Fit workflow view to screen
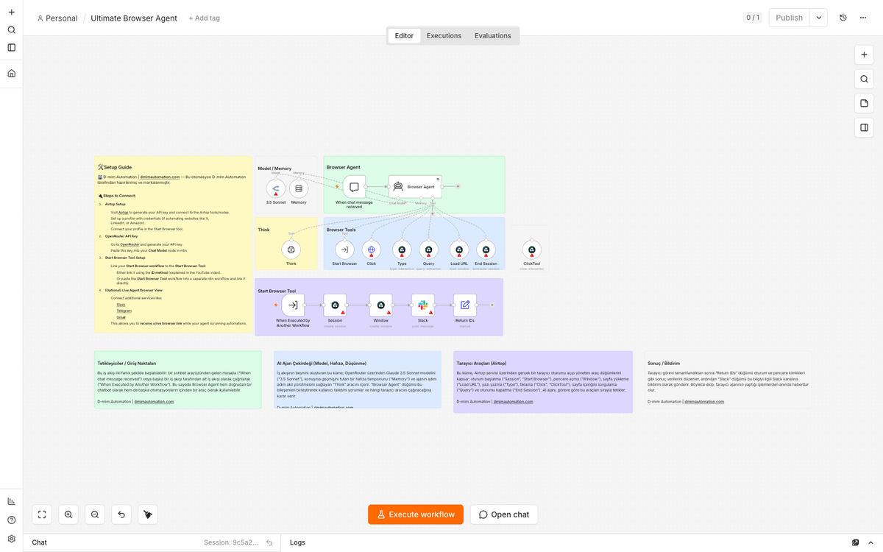The width and height of the screenshot is (883, 552). click(x=42, y=514)
